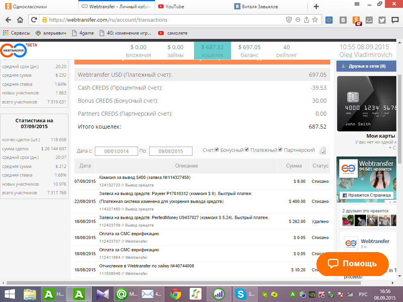Open the рейтинг 40 section
This screenshot has height=302, width=403.
[287, 51]
